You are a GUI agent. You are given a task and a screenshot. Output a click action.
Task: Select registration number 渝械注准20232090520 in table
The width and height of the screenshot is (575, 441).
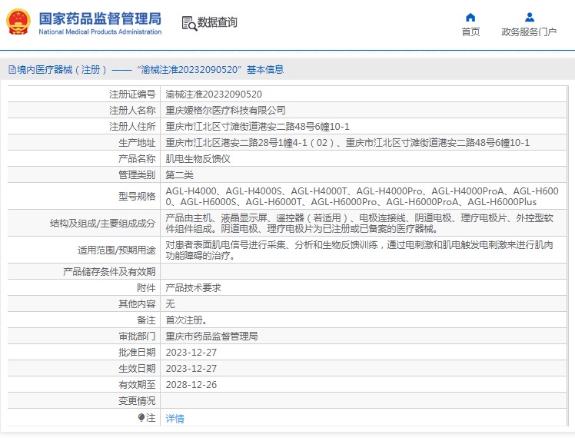pos(214,94)
